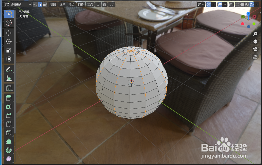Select the Scale tool
Image resolution: width=262 pixels, height=165 pixels.
pyautogui.click(x=9, y=50)
